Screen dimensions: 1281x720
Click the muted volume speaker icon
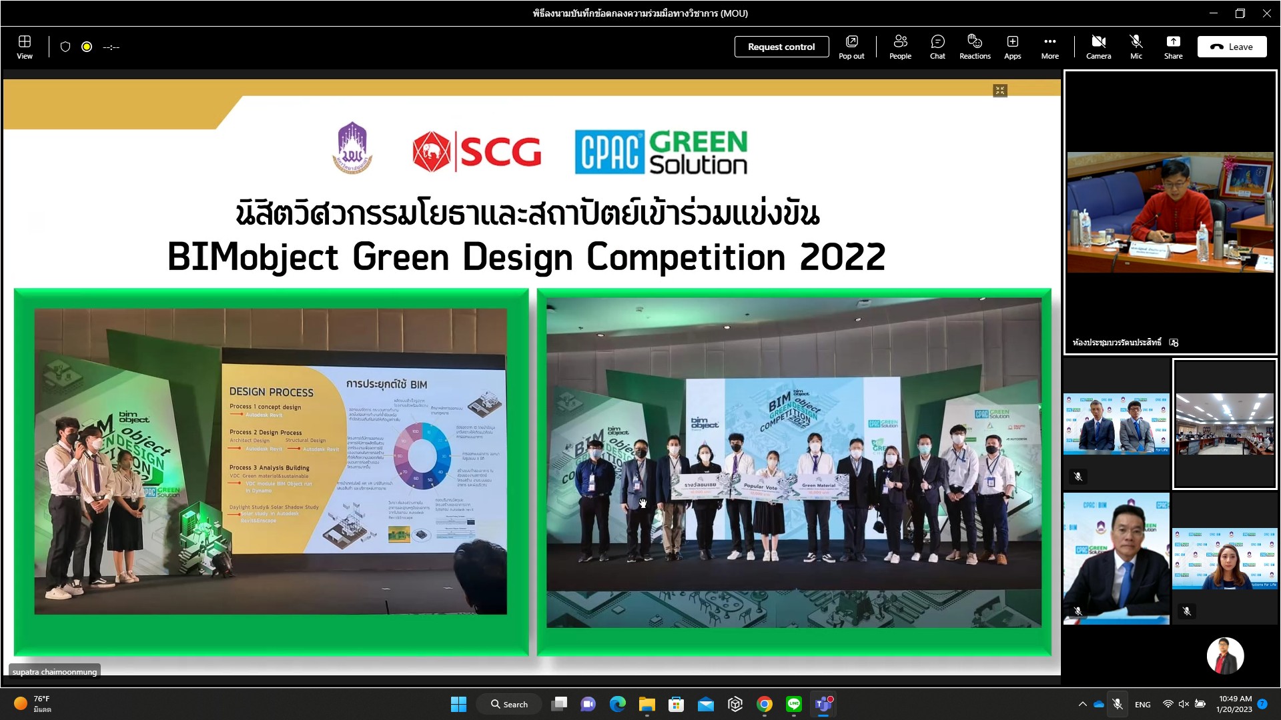(x=1184, y=704)
